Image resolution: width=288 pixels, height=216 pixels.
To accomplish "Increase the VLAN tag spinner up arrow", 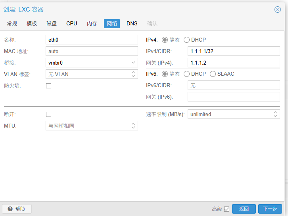I will [x=133, y=72].
